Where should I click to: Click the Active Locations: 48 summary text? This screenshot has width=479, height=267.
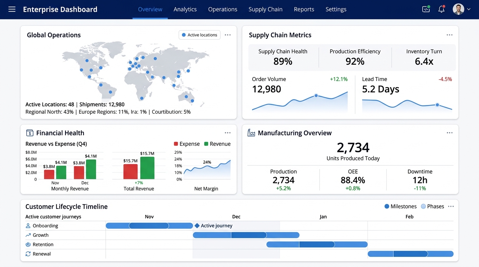tap(50, 104)
